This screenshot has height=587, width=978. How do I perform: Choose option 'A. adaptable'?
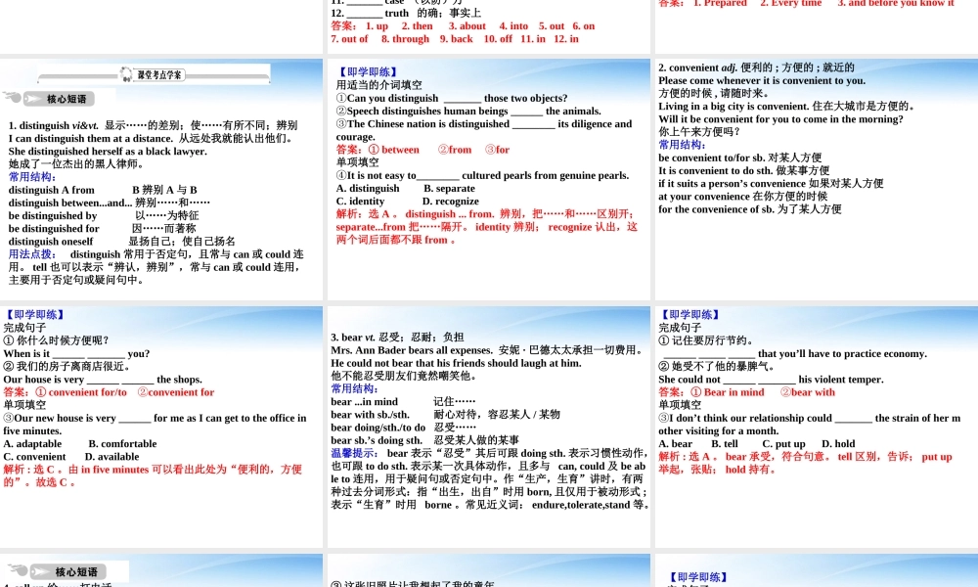click(x=32, y=444)
